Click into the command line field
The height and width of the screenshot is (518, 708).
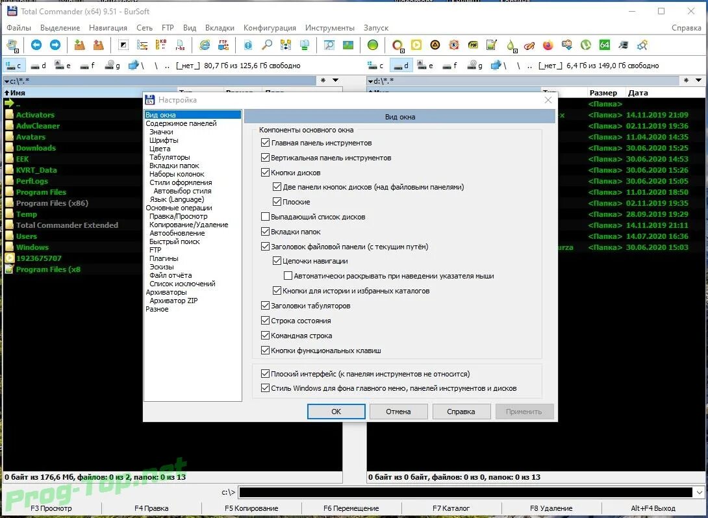click(465, 492)
